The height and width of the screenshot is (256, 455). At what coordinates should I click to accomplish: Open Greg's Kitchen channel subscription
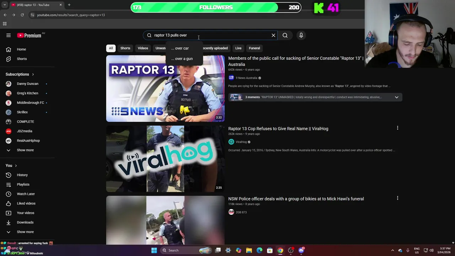pos(27,93)
